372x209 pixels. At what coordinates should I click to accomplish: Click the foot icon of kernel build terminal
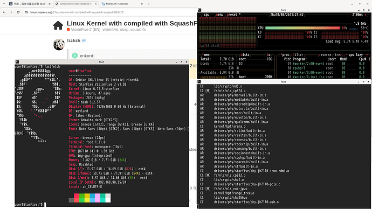pos(199,81)
